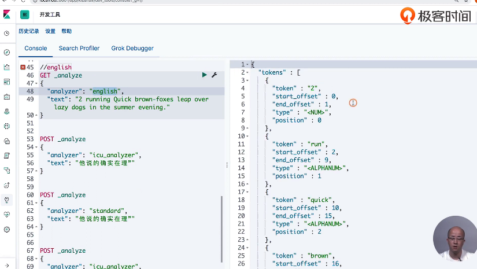
Task: Collapse the request body at line 47
Action: click(x=36, y=83)
